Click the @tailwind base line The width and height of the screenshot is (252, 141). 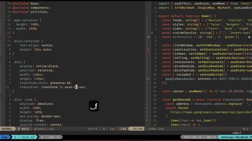26,4
